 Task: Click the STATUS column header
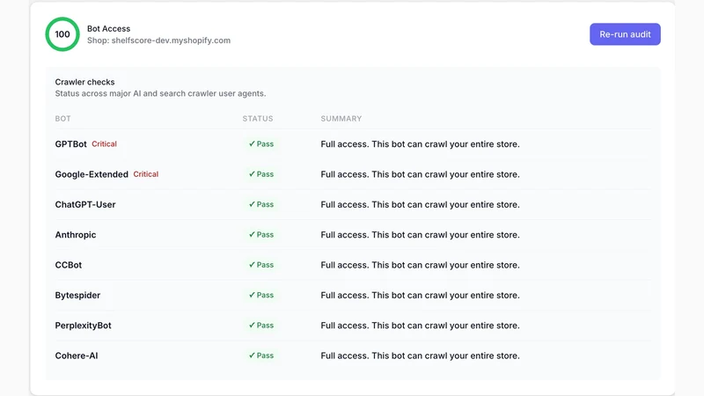(x=258, y=119)
